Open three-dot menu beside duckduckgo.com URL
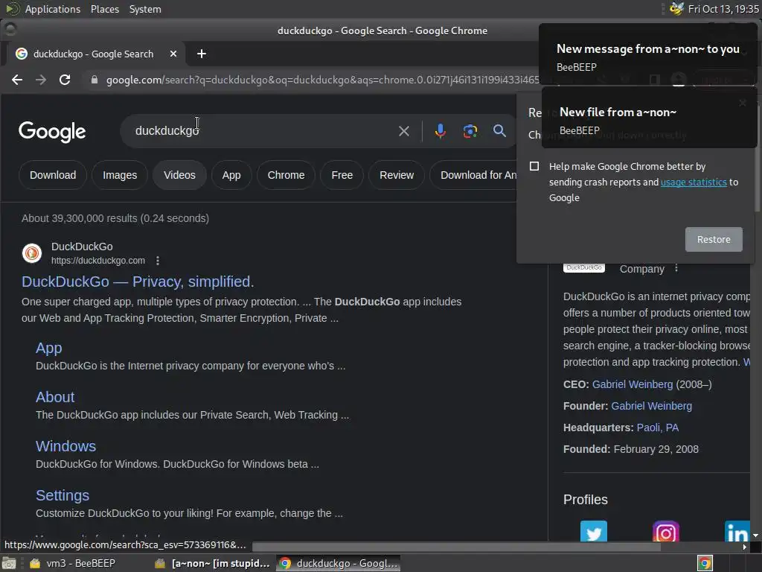This screenshot has height=572, width=762. [x=158, y=261]
